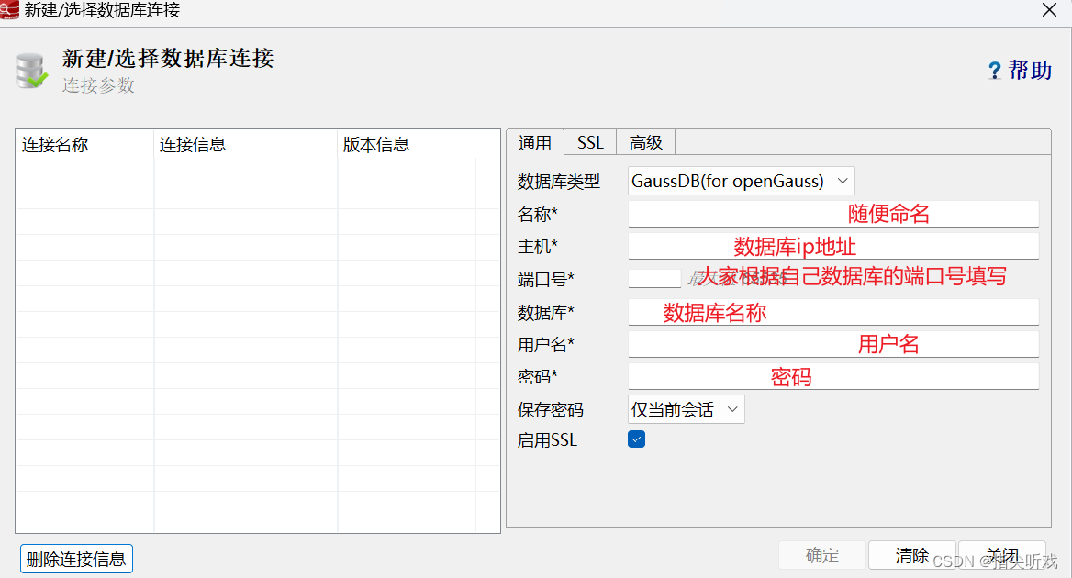Click the blue question mark help icon

[x=994, y=70]
